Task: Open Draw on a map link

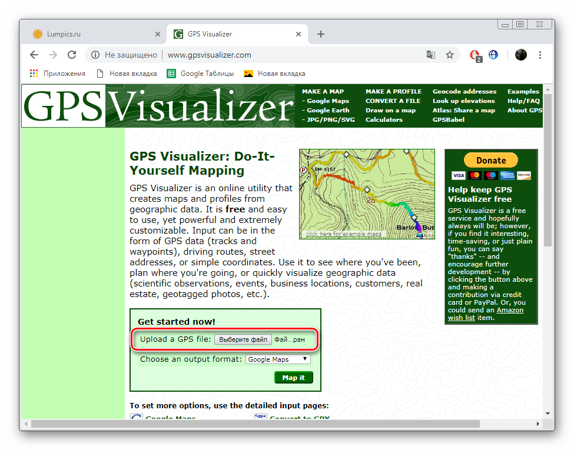Action: [x=390, y=111]
